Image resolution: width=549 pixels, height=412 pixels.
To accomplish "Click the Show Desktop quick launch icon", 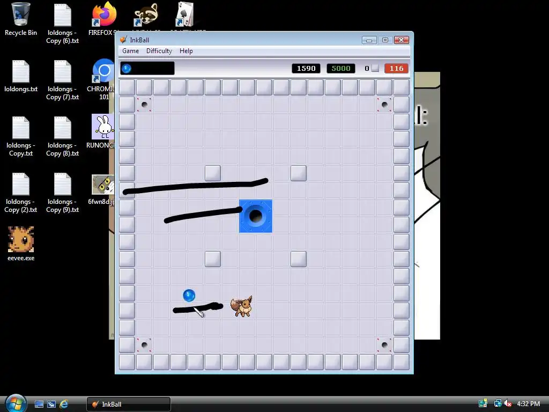I will coord(39,404).
